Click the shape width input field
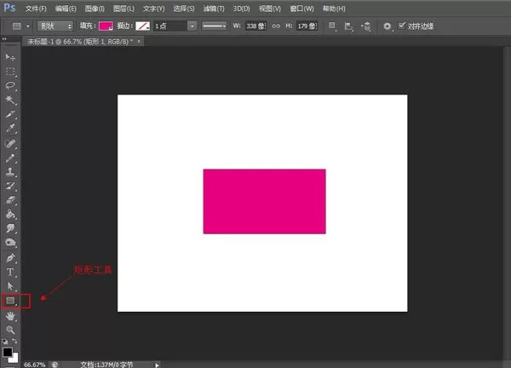Viewport: 511px width, 368px height. coord(255,26)
